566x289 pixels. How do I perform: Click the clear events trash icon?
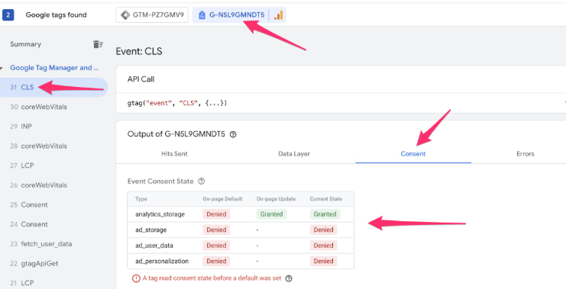point(98,44)
